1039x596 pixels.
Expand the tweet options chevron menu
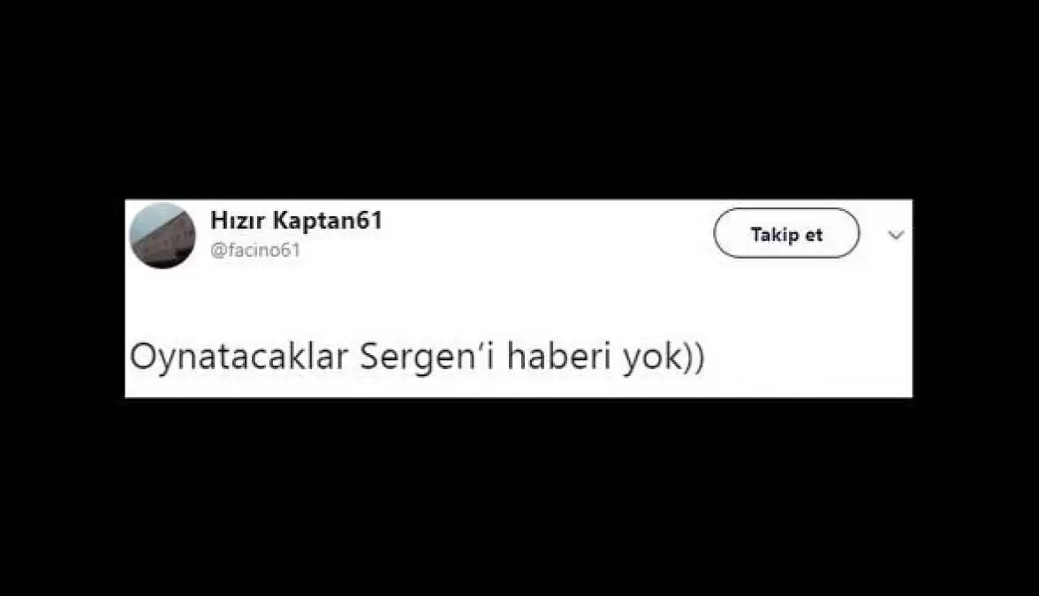896,235
